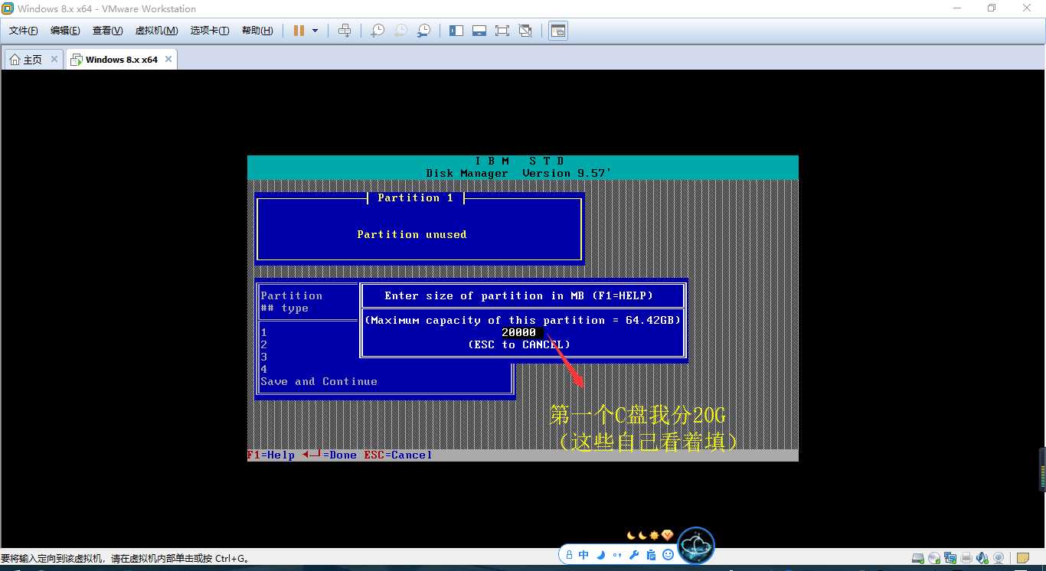Click the orange diamond badge icon
The height and width of the screenshot is (571, 1046).
667,536
